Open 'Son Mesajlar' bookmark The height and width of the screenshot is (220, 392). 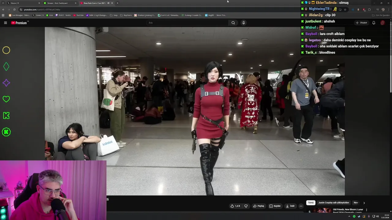[19, 15]
